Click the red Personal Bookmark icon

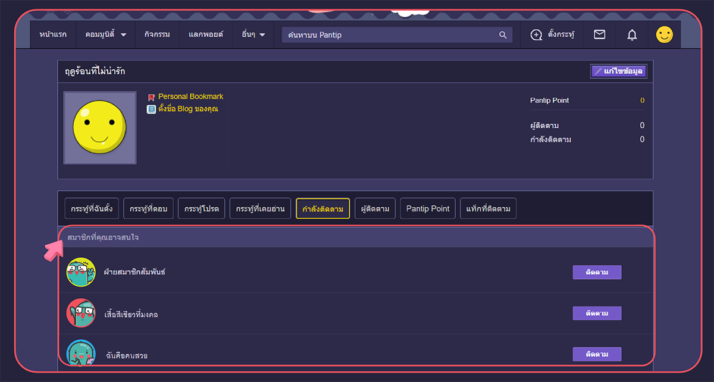(x=151, y=97)
